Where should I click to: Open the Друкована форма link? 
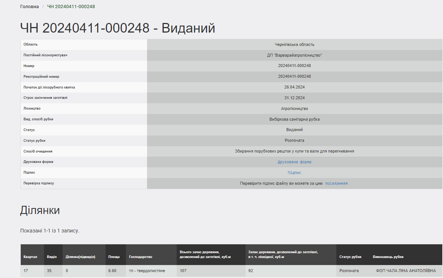point(294,162)
